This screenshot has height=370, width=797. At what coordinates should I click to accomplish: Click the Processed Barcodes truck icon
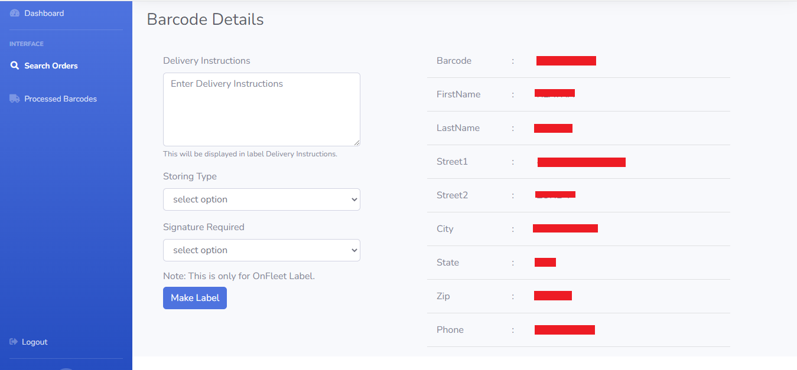point(15,99)
